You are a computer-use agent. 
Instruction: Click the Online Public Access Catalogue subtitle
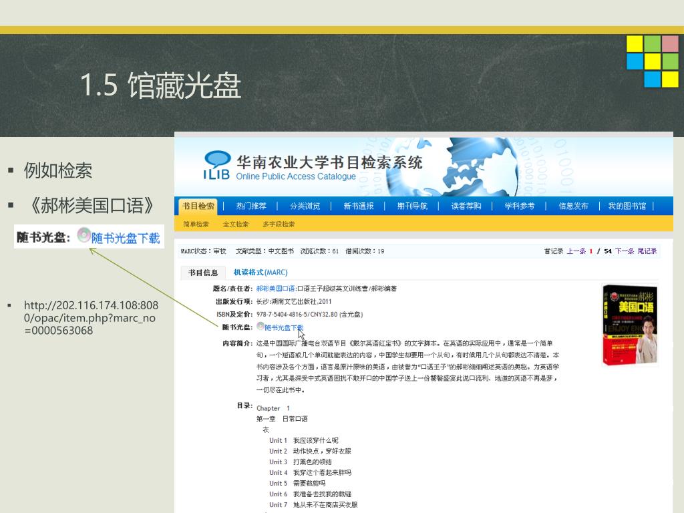pos(296,176)
